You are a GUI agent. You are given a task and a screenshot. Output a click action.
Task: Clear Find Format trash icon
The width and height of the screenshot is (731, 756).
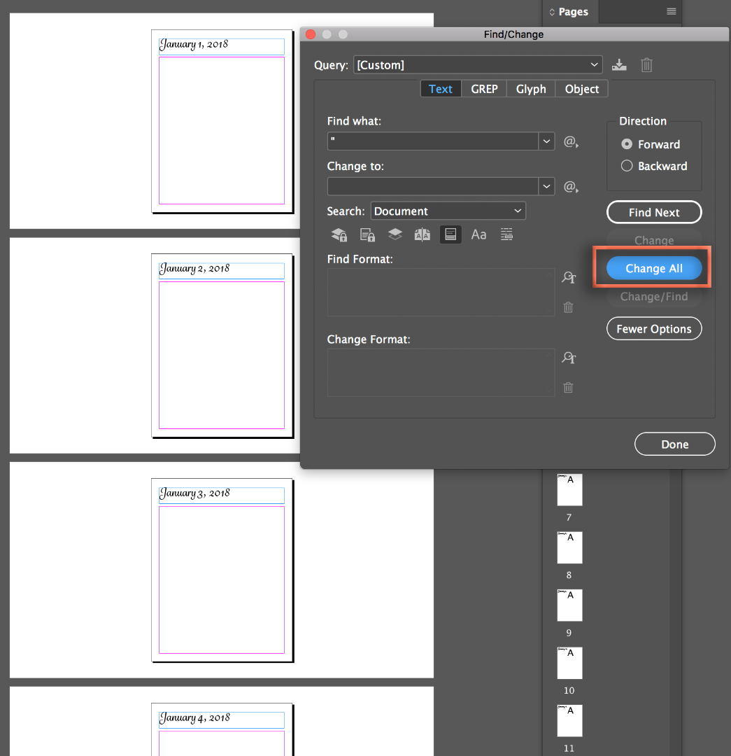[569, 307]
